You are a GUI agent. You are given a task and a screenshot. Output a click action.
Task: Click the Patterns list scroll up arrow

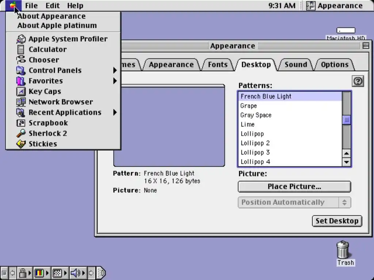[346, 153]
